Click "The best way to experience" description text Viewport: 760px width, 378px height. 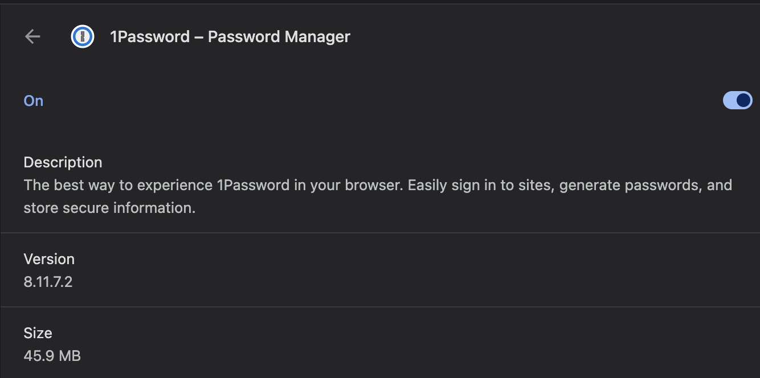[118, 185]
